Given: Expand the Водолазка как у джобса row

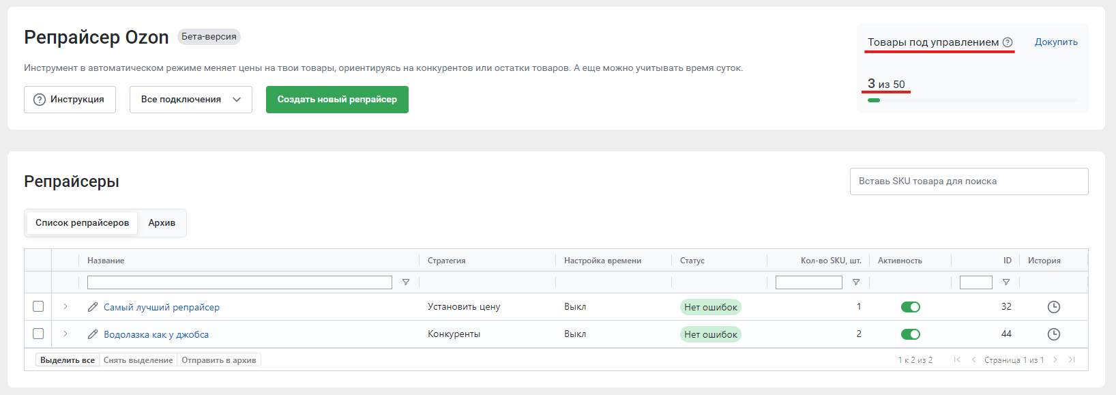Looking at the screenshot, I should pyautogui.click(x=65, y=334).
